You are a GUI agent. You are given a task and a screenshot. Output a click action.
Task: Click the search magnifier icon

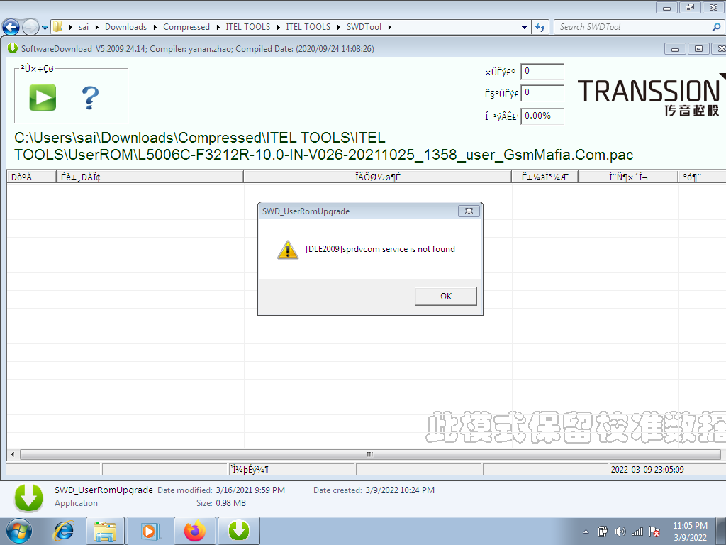click(x=716, y=27)
